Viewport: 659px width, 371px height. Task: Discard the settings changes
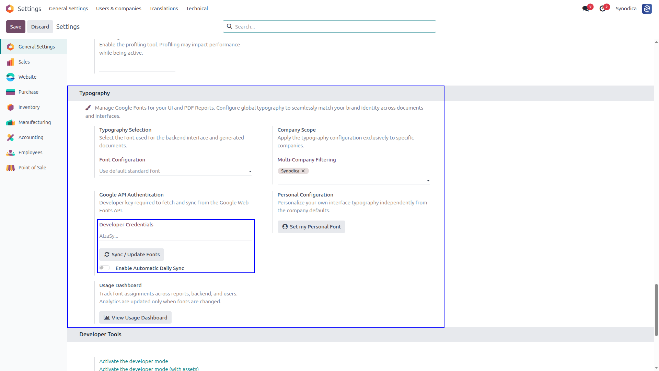[x=40, y=27]
